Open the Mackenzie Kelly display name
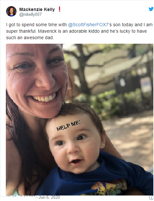This screenshot has height=201, width=154. pyautogui.click(x=37, y=9)
